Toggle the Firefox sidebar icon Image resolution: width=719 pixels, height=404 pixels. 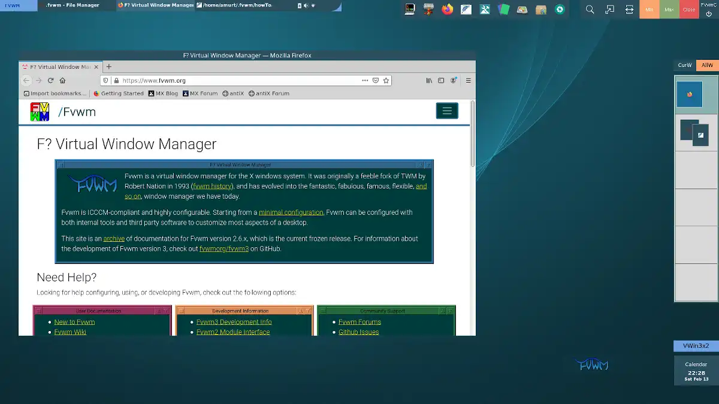[x=441, y=80]
